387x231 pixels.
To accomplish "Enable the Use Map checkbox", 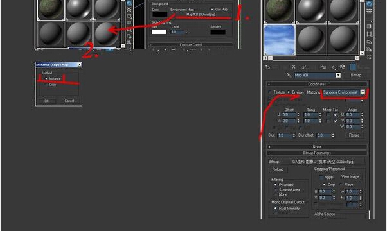I will [212, 10].
